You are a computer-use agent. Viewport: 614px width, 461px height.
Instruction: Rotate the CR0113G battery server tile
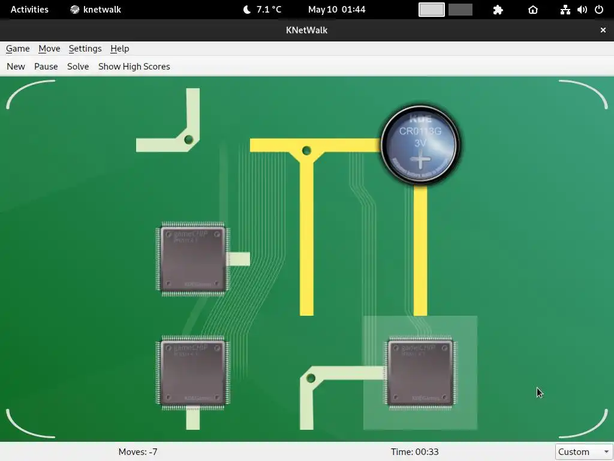420,145
